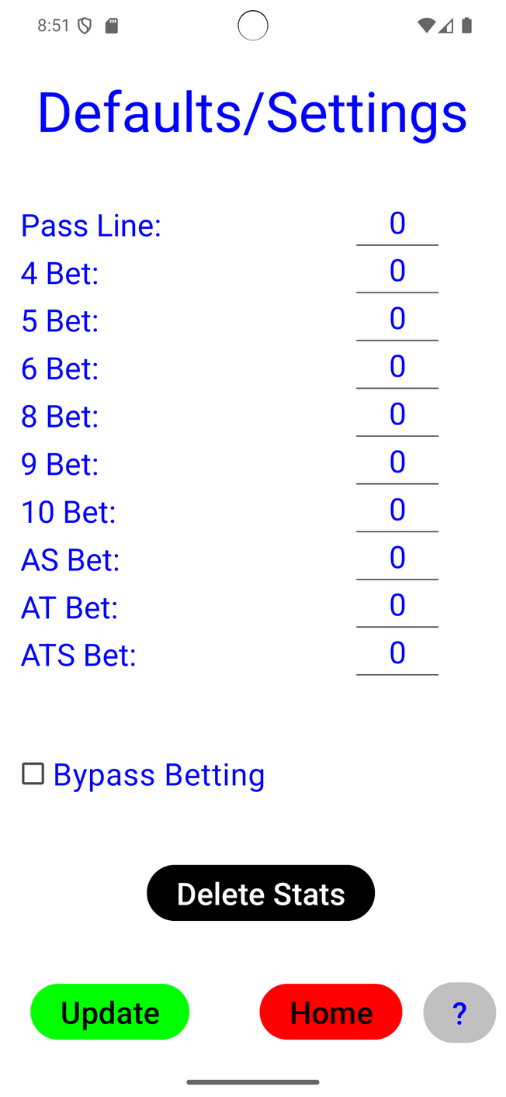Screen dimensions: 506x1097
Task: Edit the ATS Bet amount field
Action: [397, 654]
